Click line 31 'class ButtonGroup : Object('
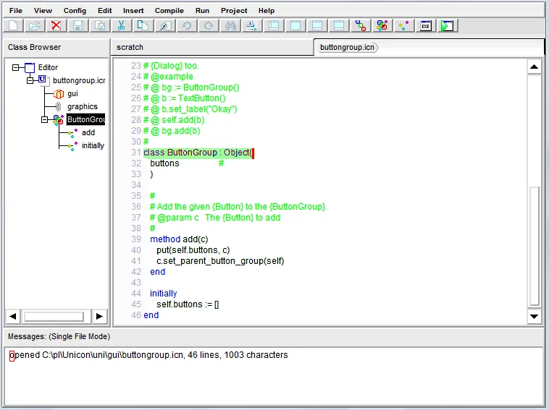 point(198,153)
